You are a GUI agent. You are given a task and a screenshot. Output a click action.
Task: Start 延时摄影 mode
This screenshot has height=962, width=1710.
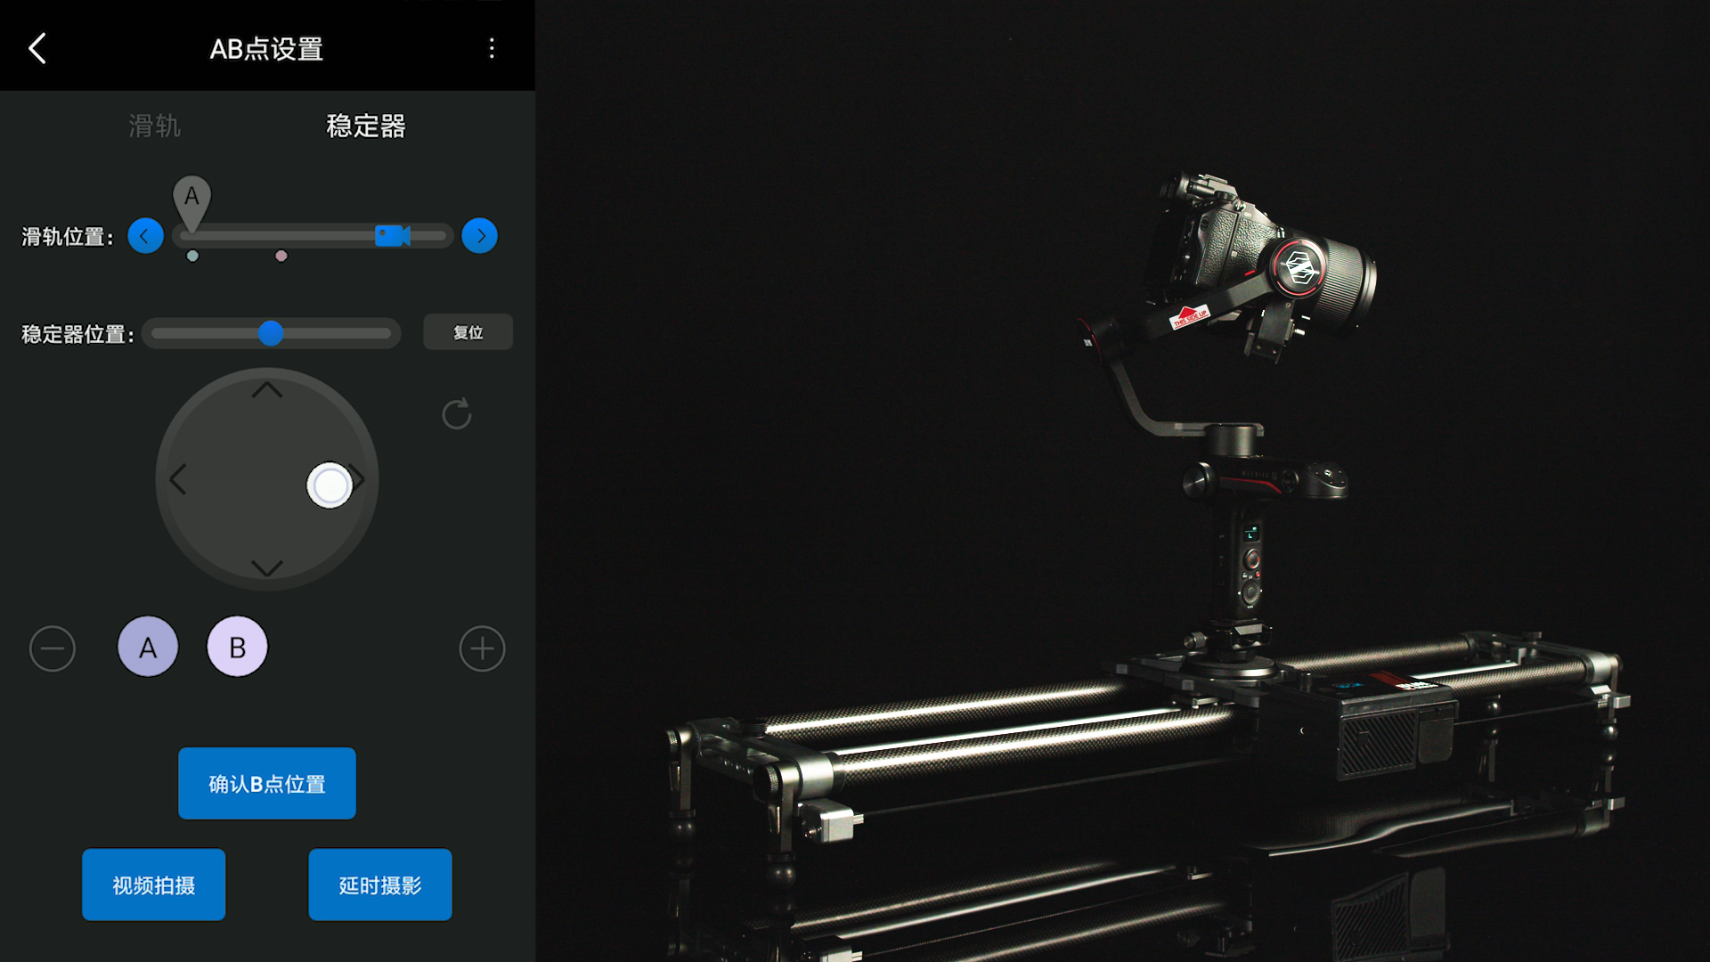[380, 885]
